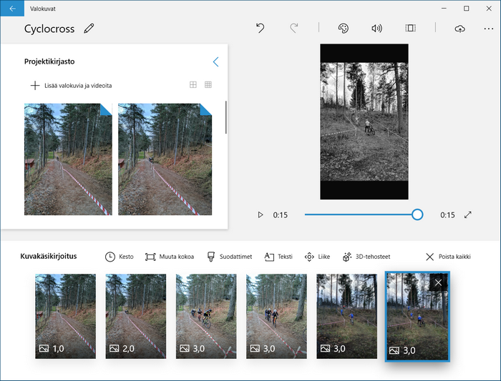Apply Suodattimet filters to clip

[229, 257]
